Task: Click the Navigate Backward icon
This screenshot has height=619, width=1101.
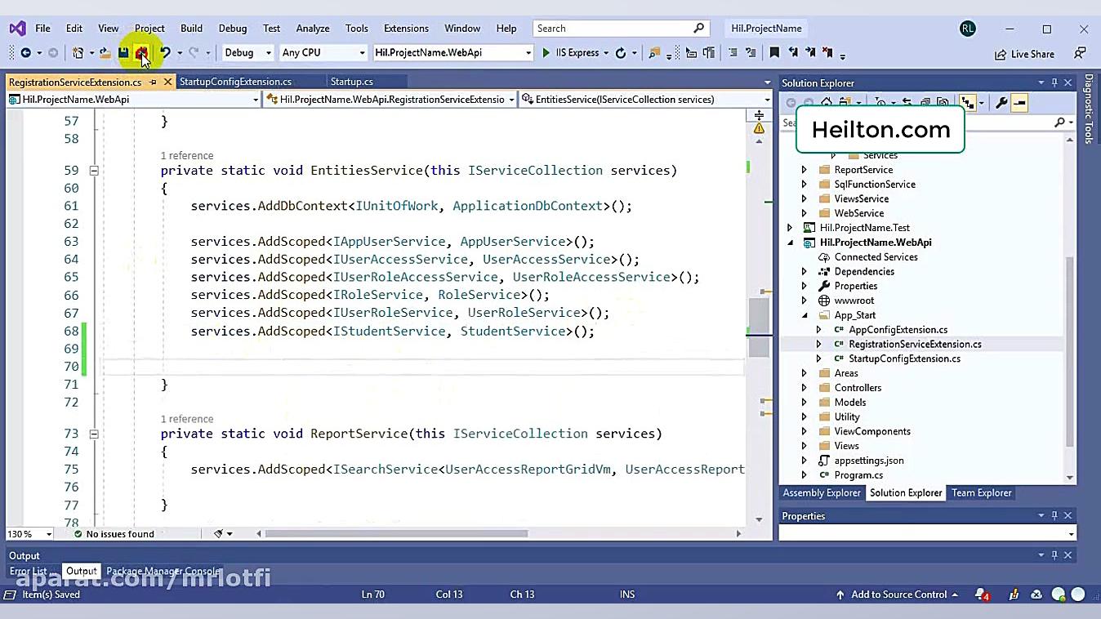Action: pyautogui.click(x=26, y=53)
